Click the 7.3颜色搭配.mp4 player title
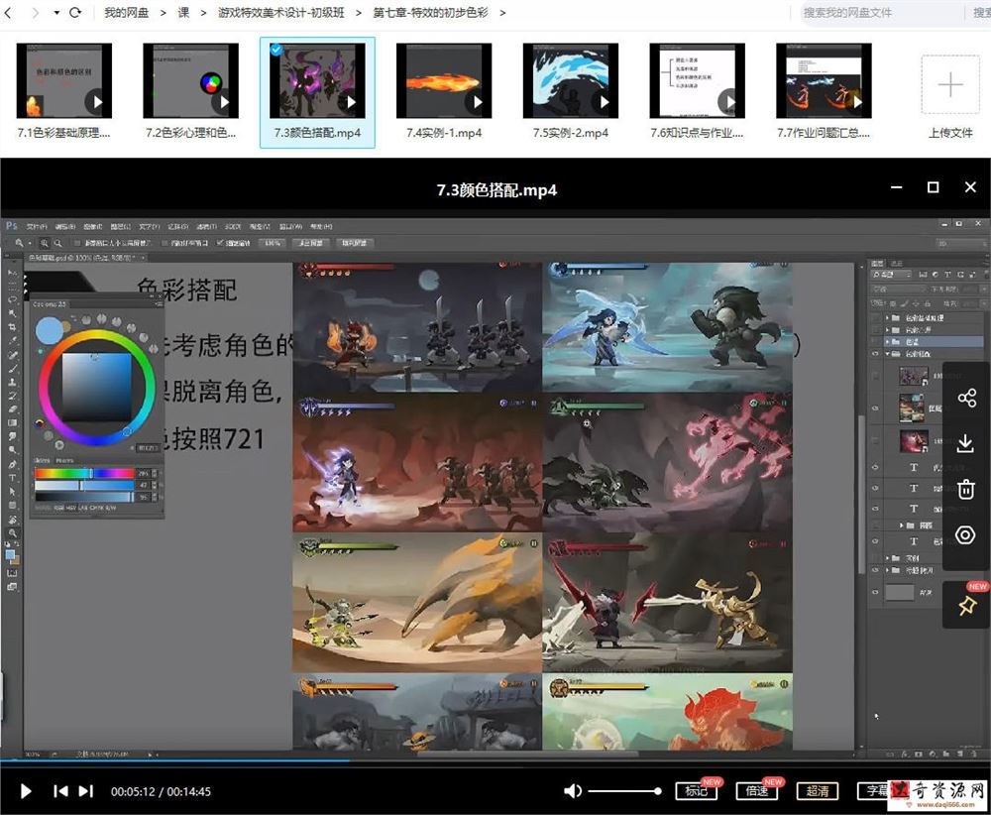 (x=496, y=189)
